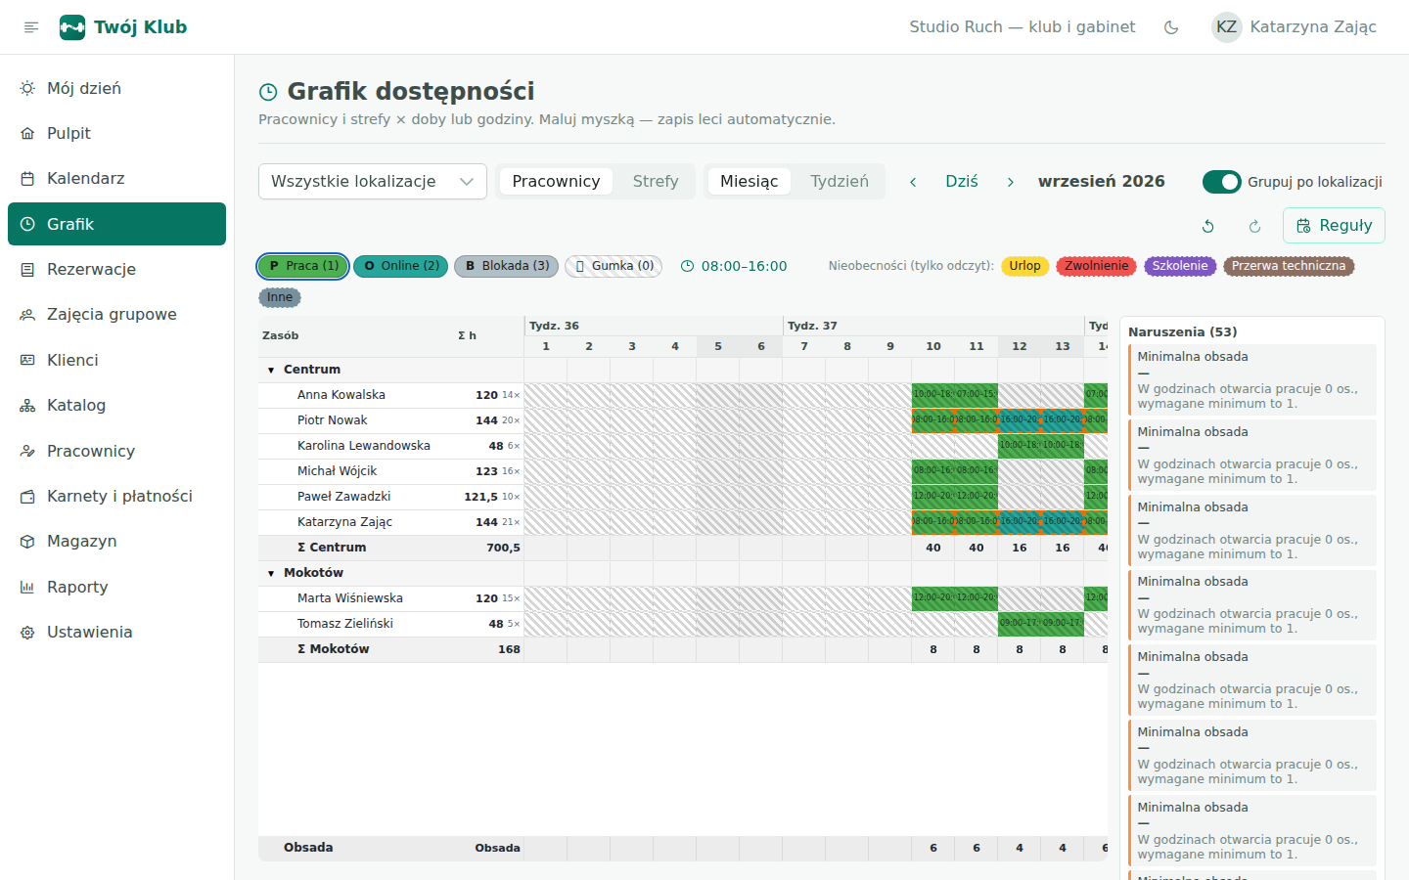Open Rezerwacje from the sidebar
The height and width of the screenshot is (880, 1409).
tap(116, 269)
